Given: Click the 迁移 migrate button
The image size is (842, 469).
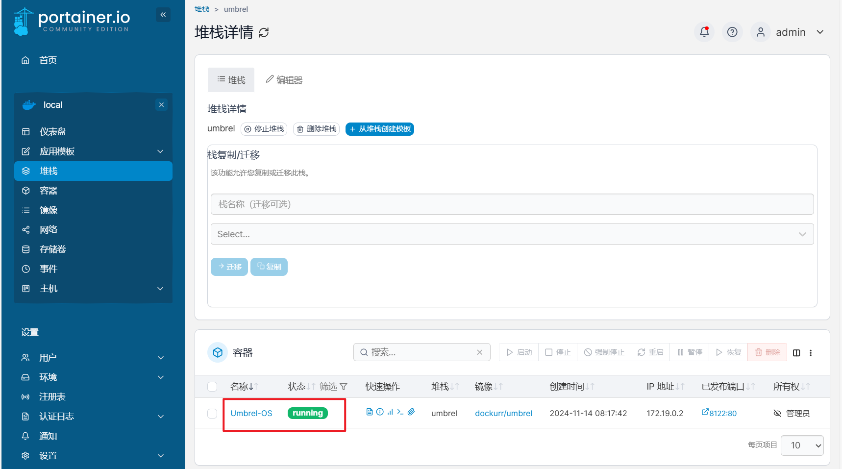Looking at the screenshot, I should [229, 267].
